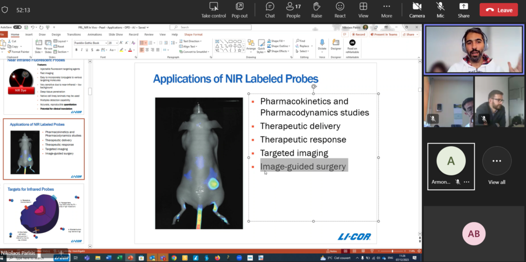Pop out the shared content

point(239,10)
